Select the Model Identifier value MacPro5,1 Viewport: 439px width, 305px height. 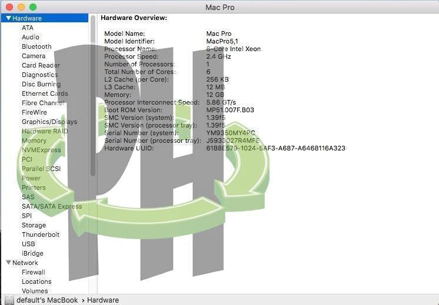click(x=222, y=41)
